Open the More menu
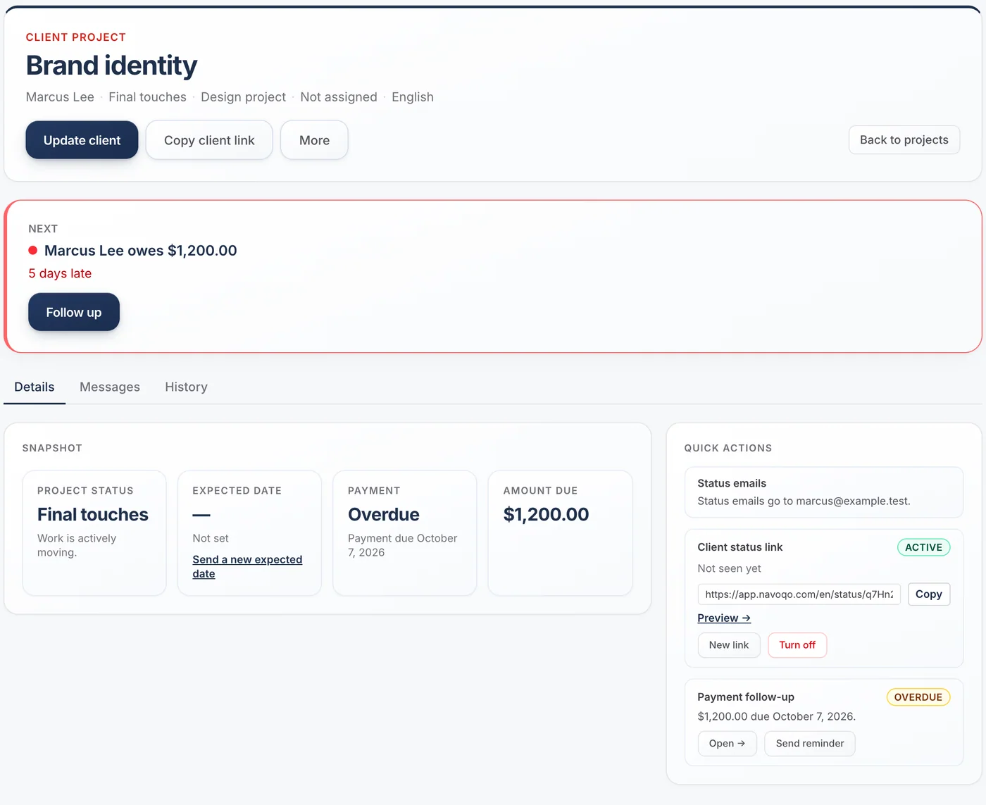This screenshot has height=805, width=986. coord(314,140)
